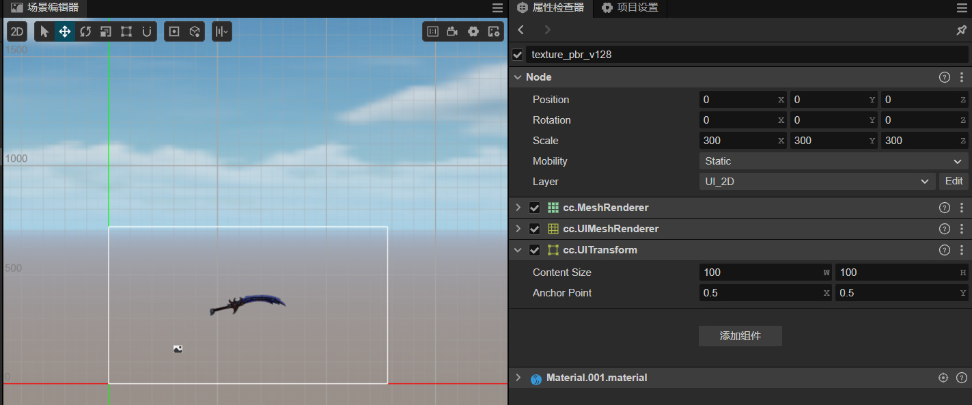Toggle the node active checkbox
The width and height of the screenshot is (972, 405).
pyautogui.click(x=518, y=55)
